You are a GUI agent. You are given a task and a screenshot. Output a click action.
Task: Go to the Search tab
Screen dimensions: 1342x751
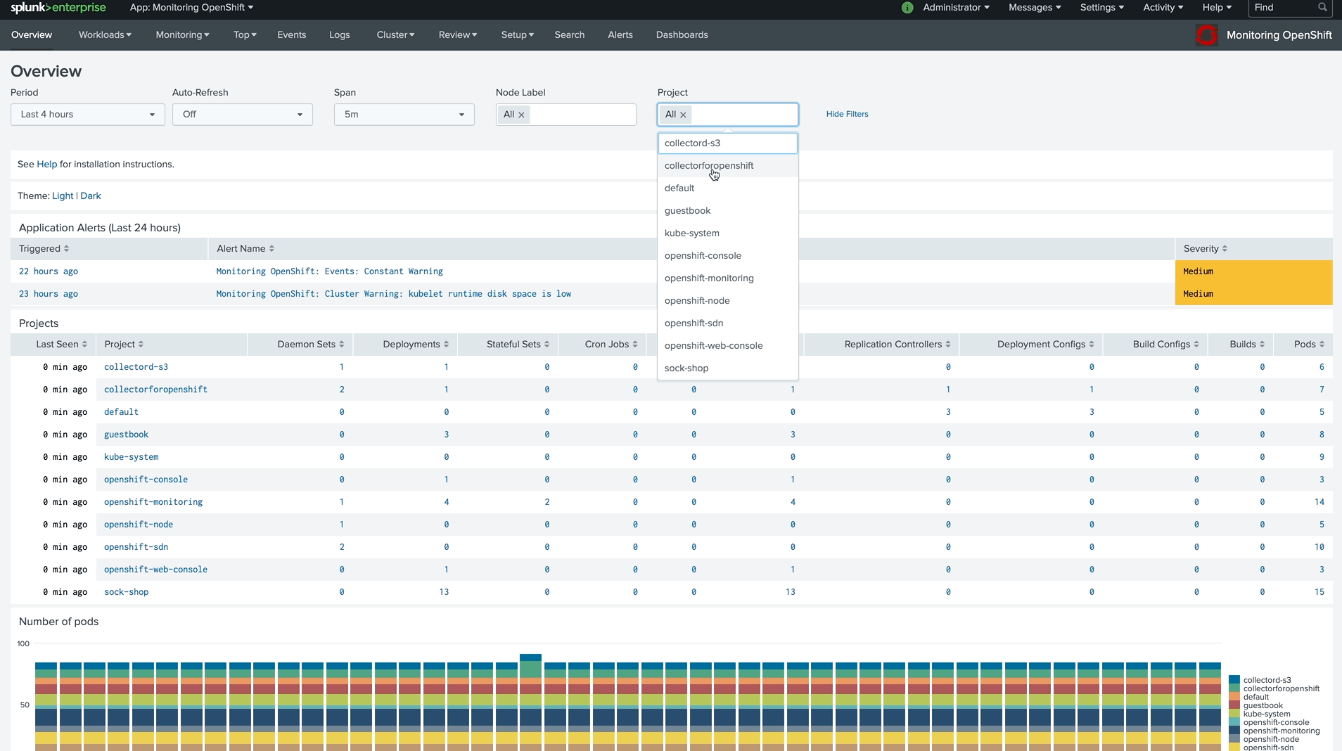pyautogui.click(x=569, y=35)
